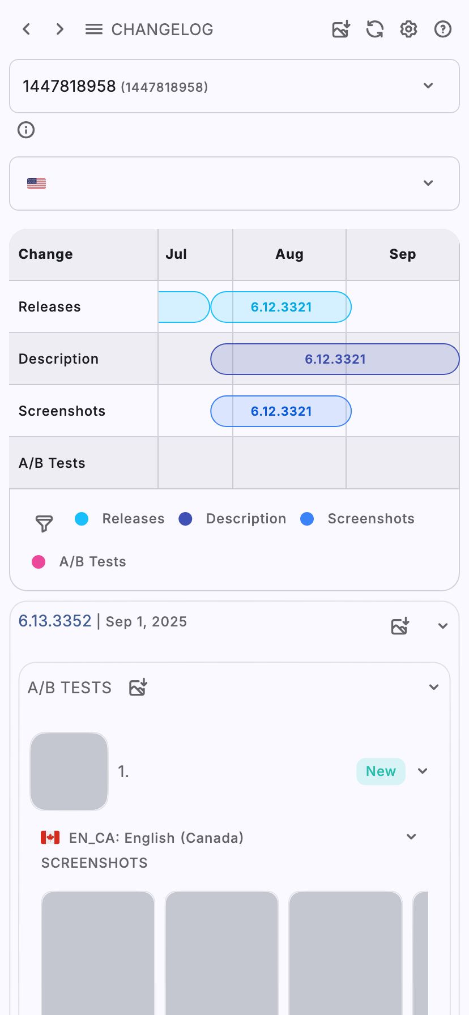Click the 'Sep 1, 2025' date text
The width and height of the screenshot is (469, 1015).
pos(146,622)
